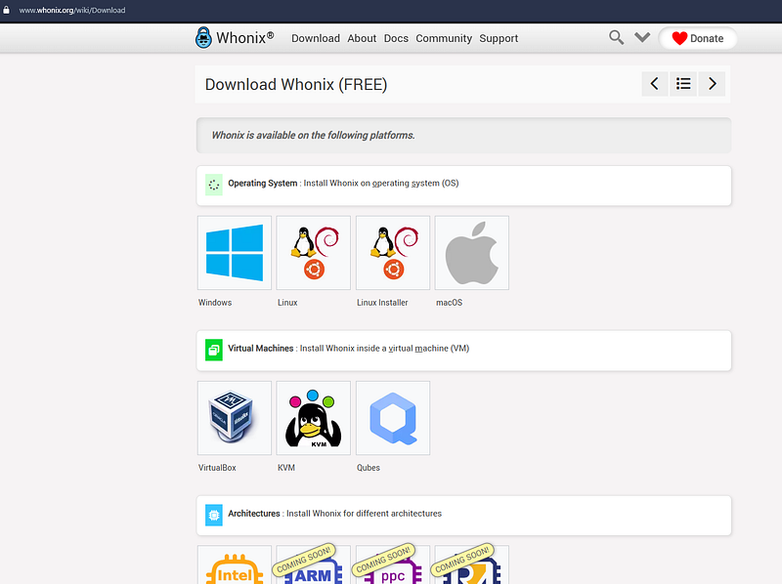The image size is (782, 584).
Task: Click the 'Operating System' bold heading
Action: click(262, 183)
